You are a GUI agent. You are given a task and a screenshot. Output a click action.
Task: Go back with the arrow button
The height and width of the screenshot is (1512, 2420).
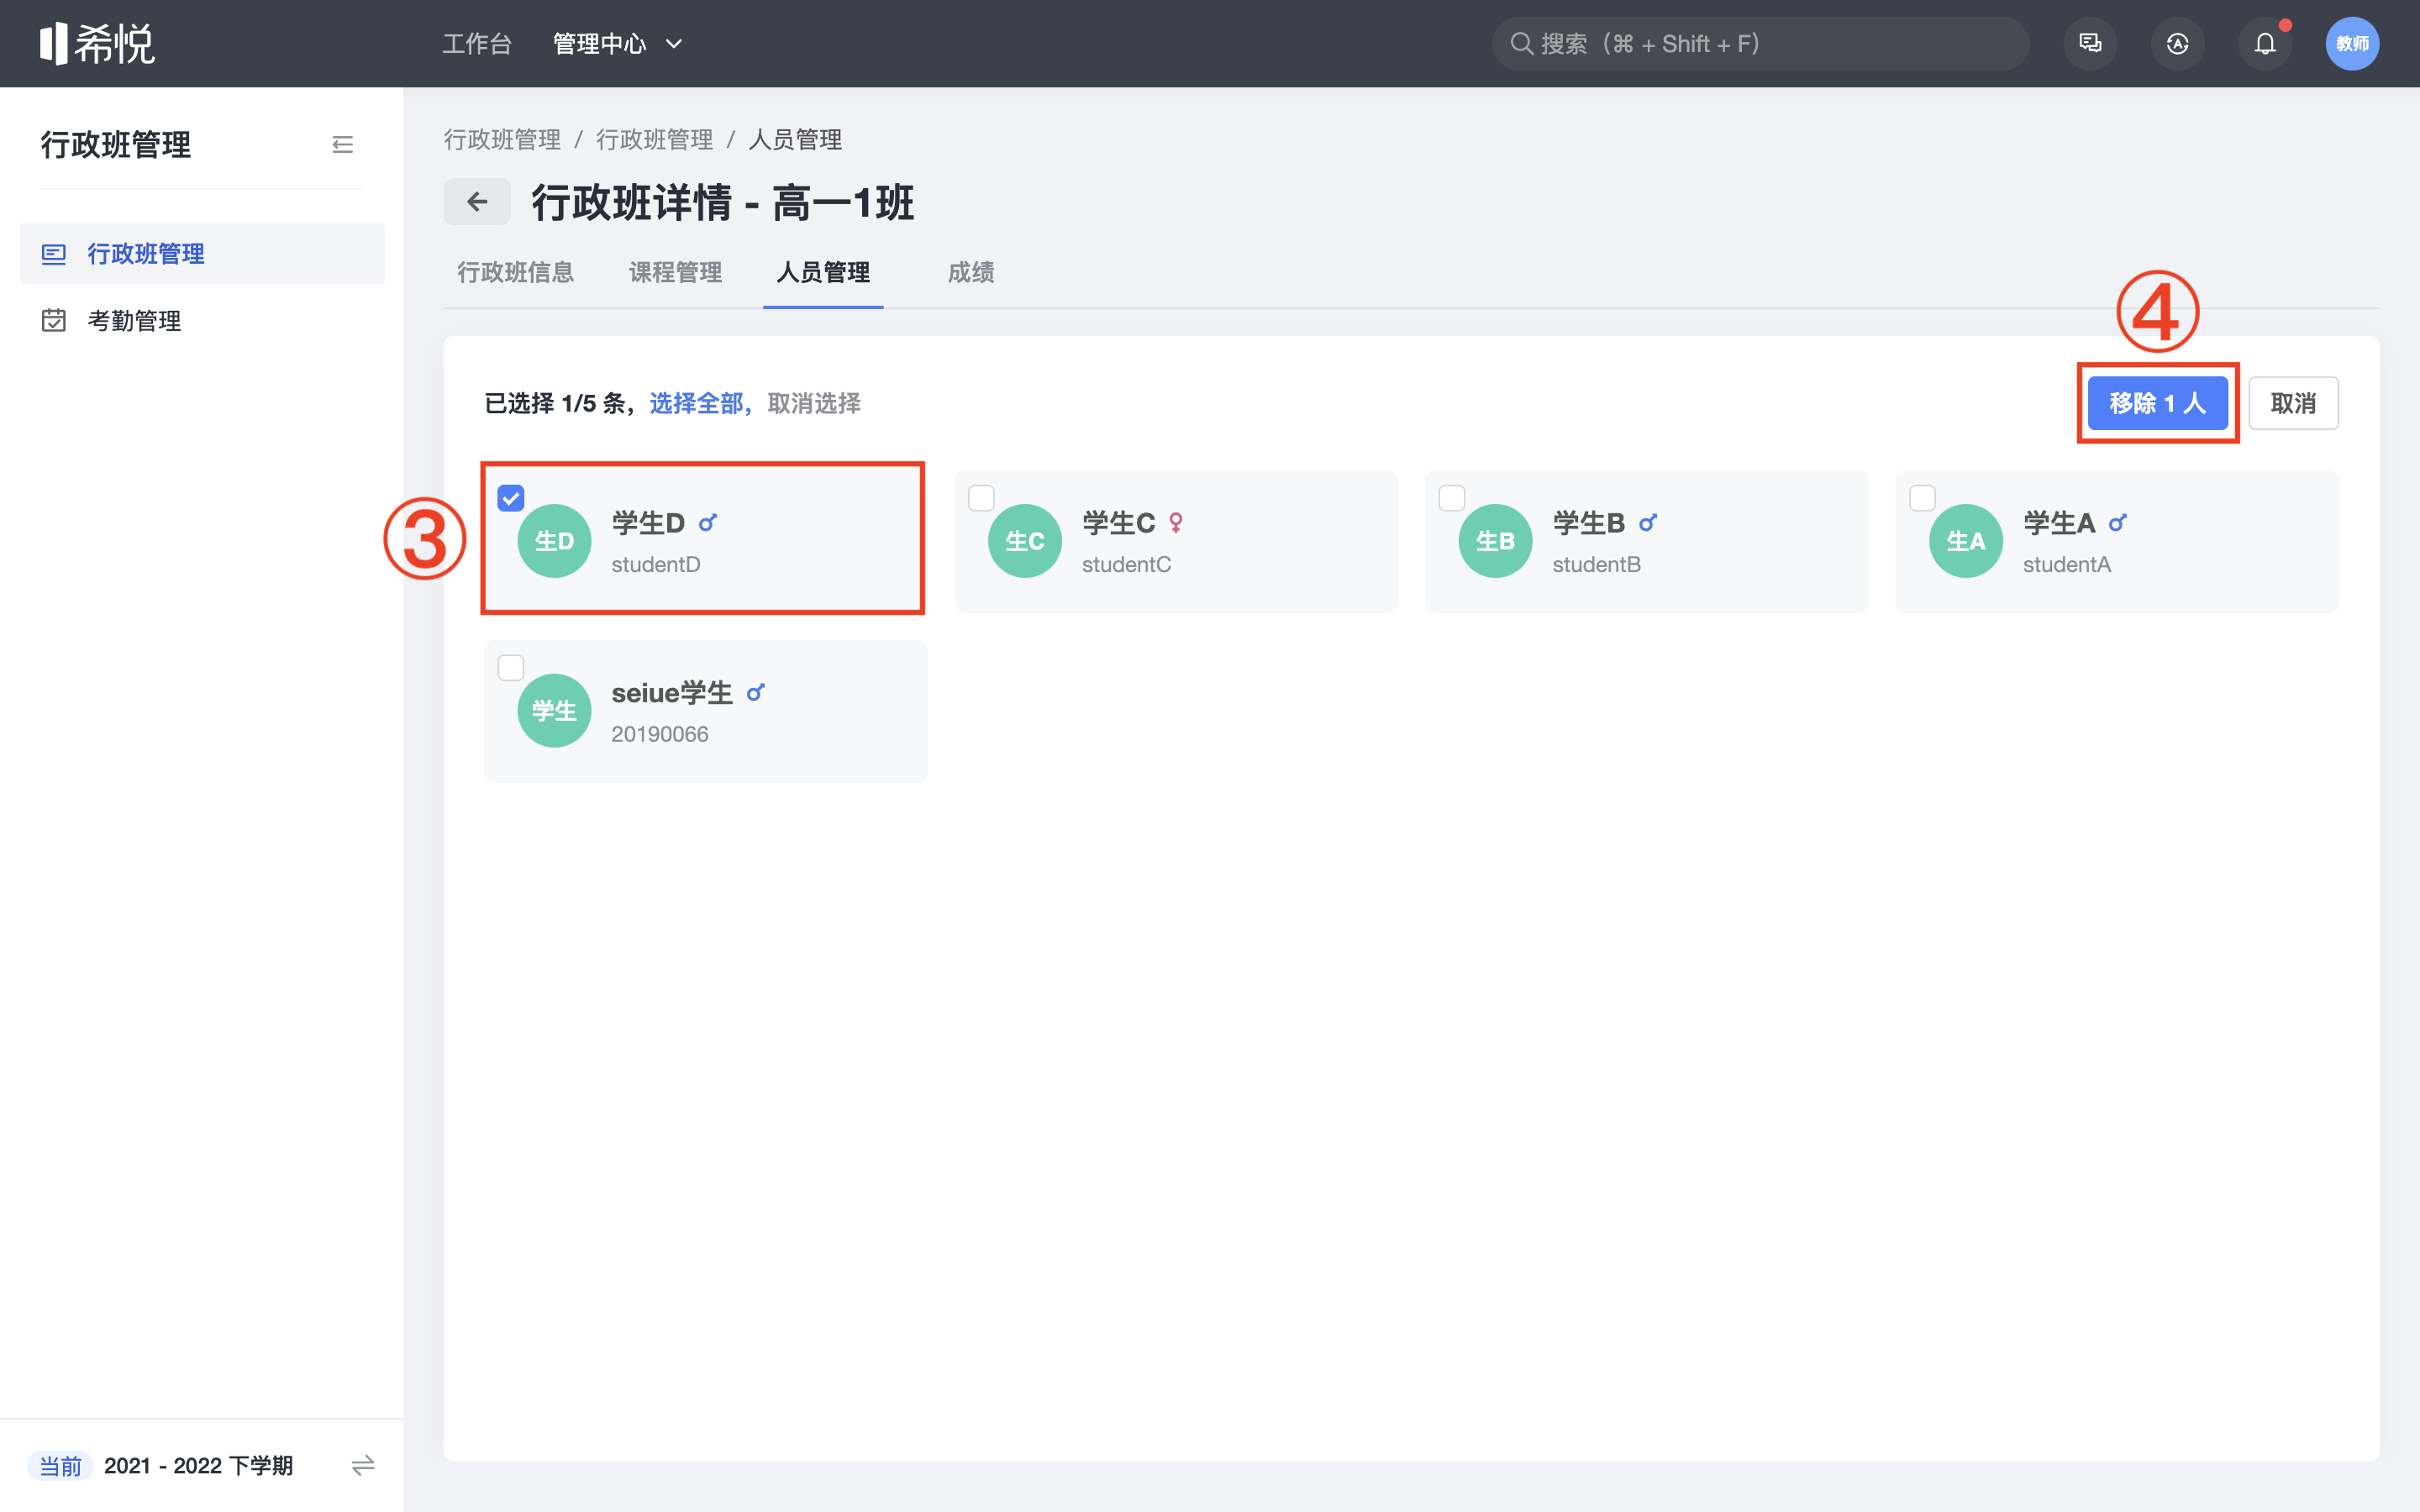(x=477, y=202)
